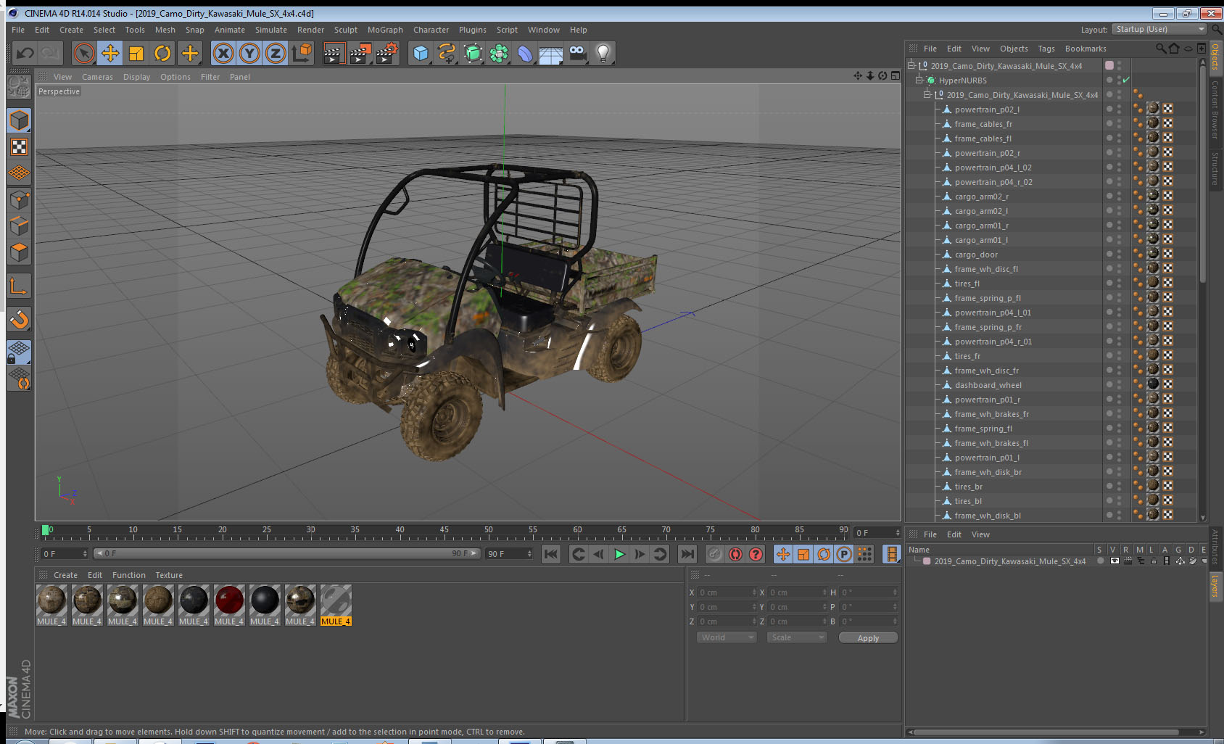Select the red MULE_4 material
The width and height of the screenshot is (1224, 744).
(229, 605)
